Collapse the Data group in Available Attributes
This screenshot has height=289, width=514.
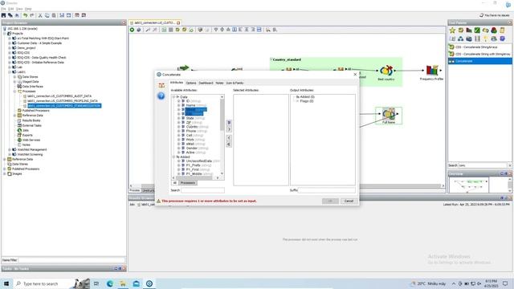[x=174, y=97]
